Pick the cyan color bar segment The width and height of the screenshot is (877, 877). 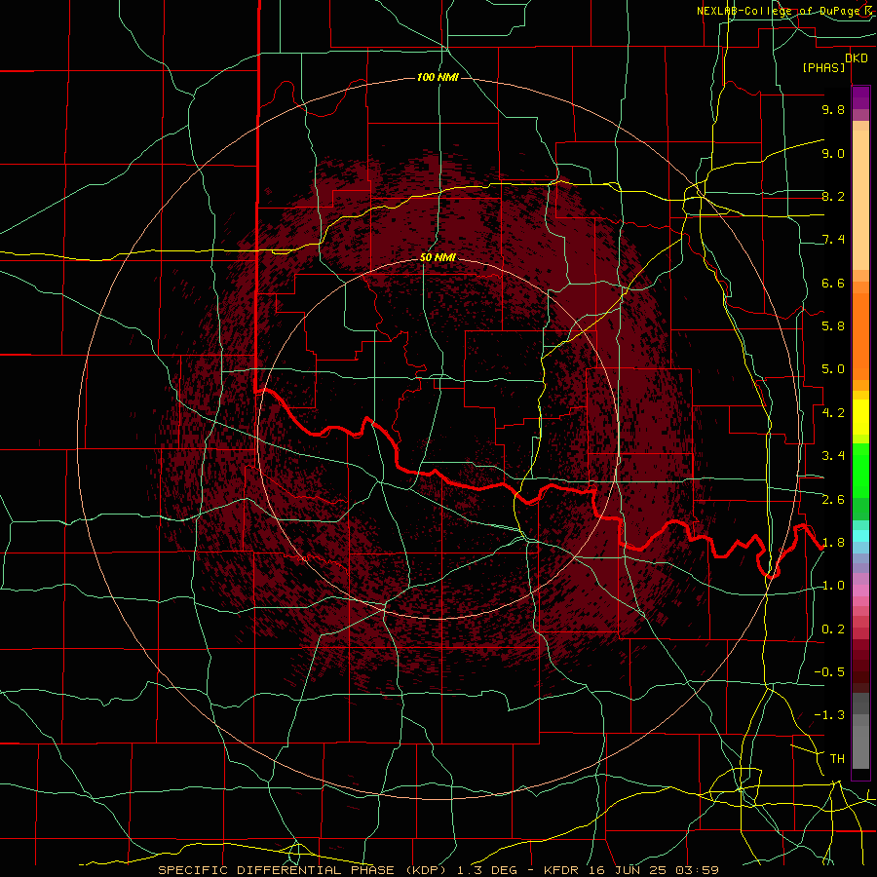(x=860, y=536)
